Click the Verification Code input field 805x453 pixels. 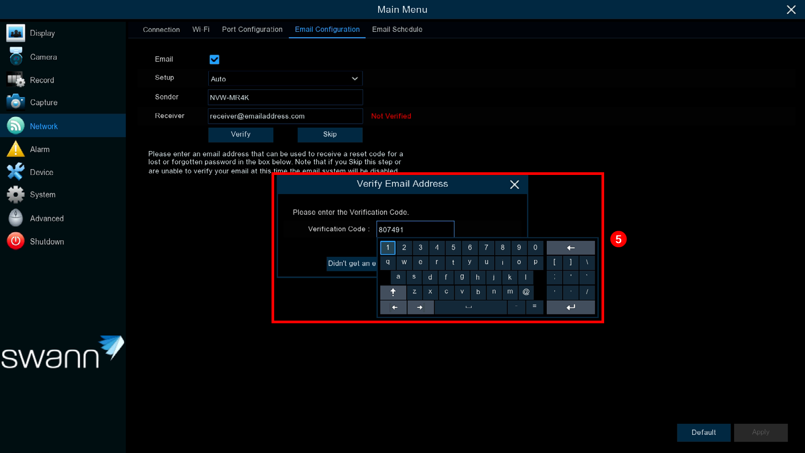415,229
